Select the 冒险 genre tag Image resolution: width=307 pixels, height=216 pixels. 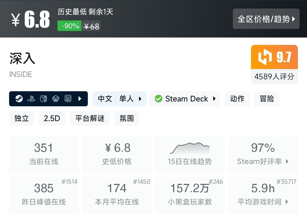tap(267, 99)
